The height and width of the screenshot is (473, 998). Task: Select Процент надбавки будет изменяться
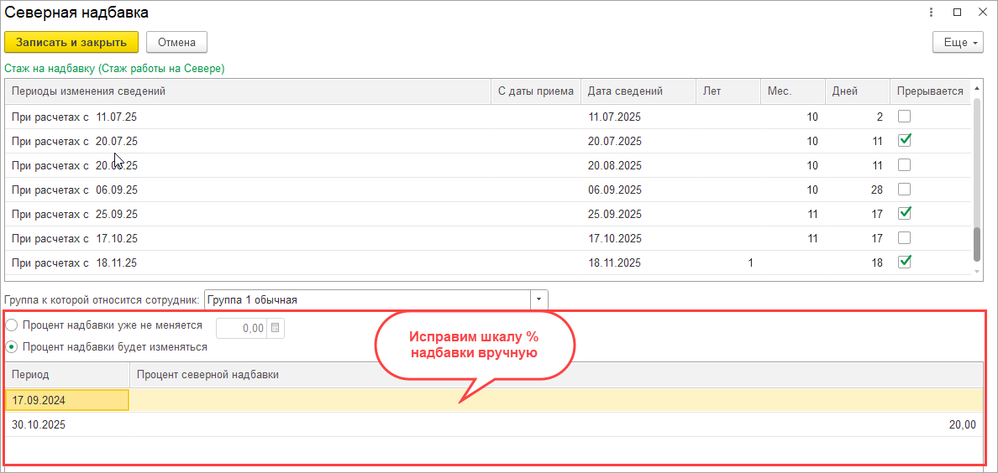[107, 348]
